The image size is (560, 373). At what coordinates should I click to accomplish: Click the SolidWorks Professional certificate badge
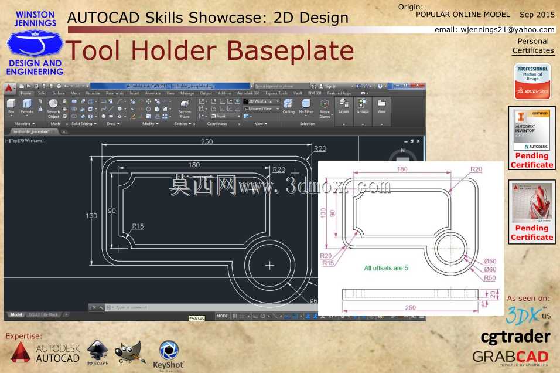click(x=532, y=82)
